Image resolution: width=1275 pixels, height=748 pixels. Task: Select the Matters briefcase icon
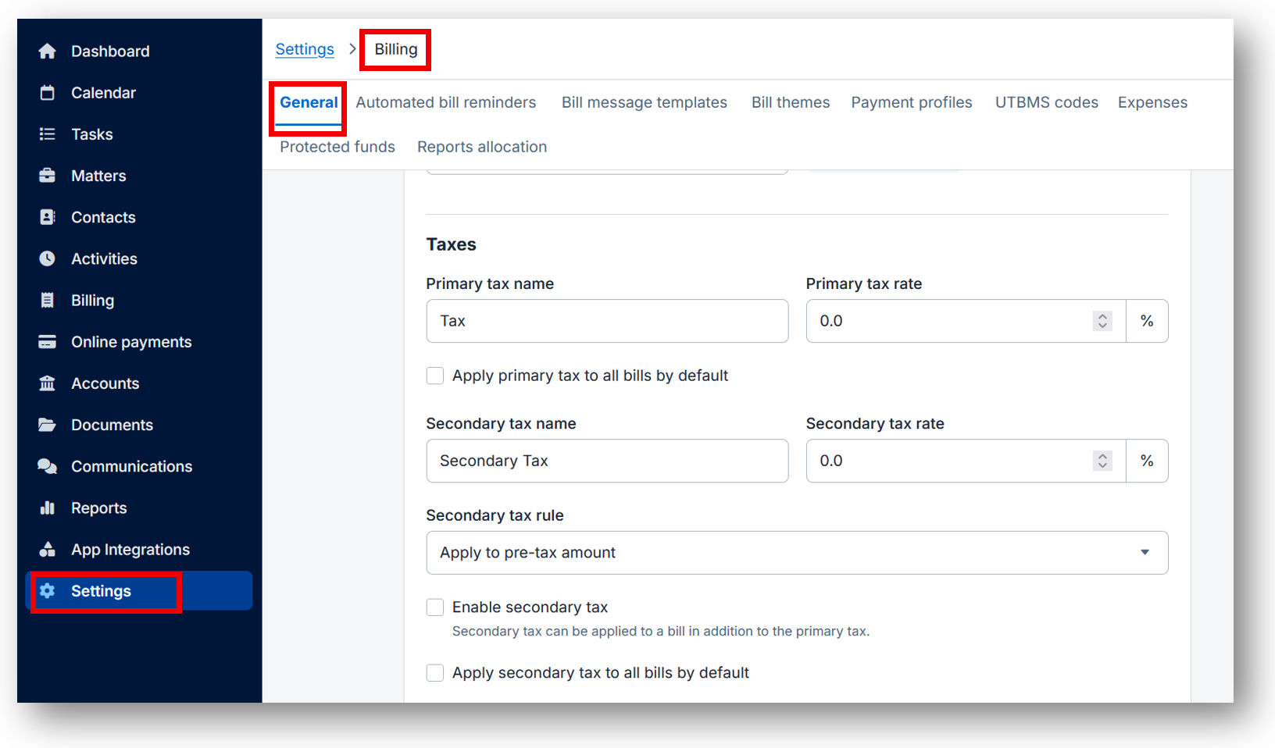pos(48,175)
